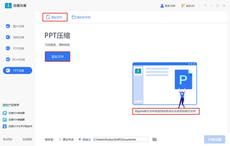Open folder browse icon beside path

pyautogui.click(x=155, y=140)
